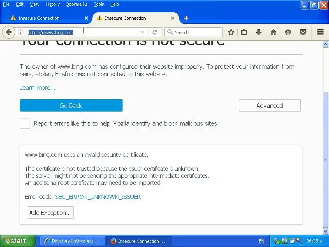Click the Advanced button
329x247 pixels.
coord(270,105)
